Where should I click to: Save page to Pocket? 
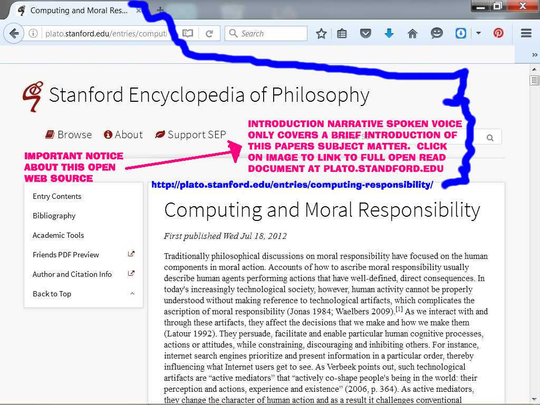tap(365, 33)
